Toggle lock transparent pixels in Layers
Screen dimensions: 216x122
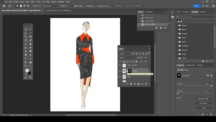(x=124, y=61)
